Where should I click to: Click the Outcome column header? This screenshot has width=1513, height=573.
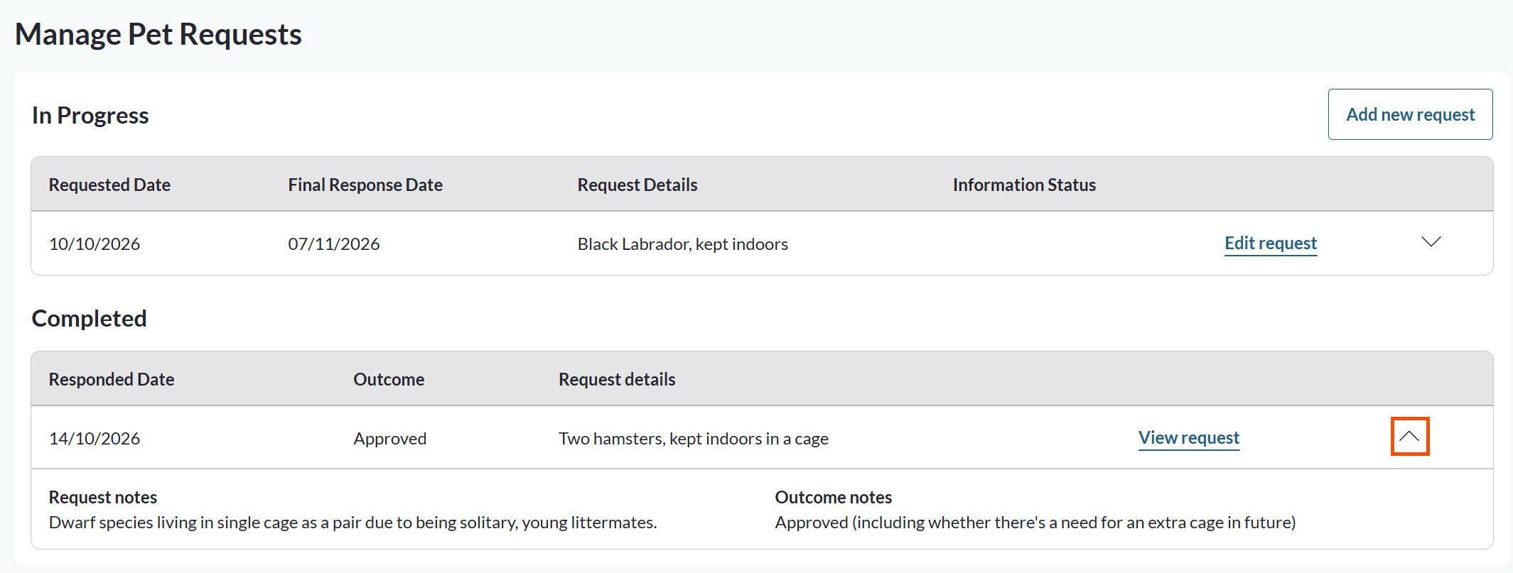pyautogui.click(x=389, y=379)
